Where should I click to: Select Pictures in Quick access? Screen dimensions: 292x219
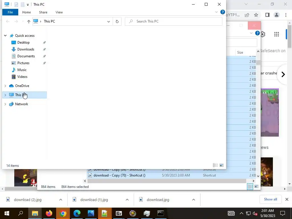pos(23,63)
